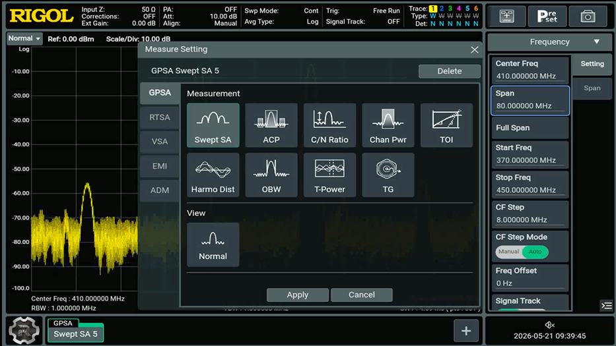
Task: Pick the Chan Pwr measurement
Action: (x=388, y=125)
